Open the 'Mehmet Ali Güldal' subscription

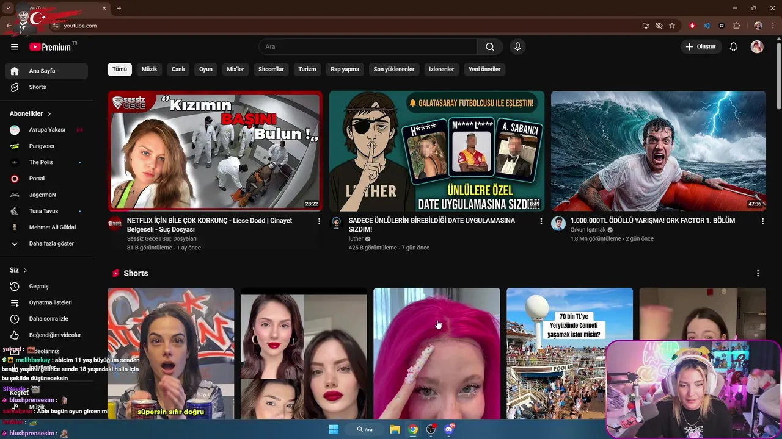click(x=46, y=227)
